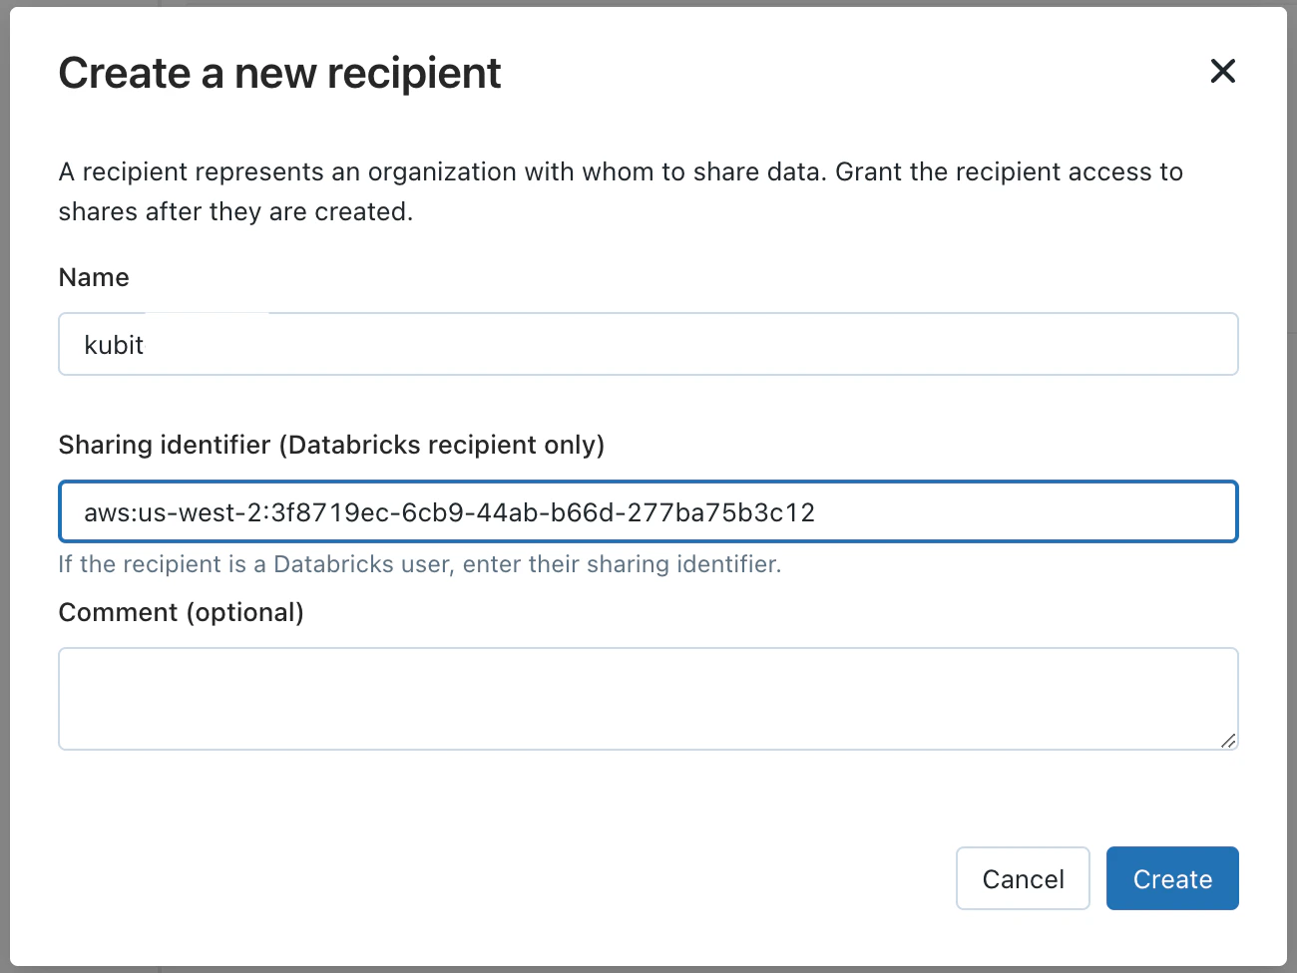Click the Create a new recipient title
The height and width of the screenshot is (973, 1297).
coord(279,72)
